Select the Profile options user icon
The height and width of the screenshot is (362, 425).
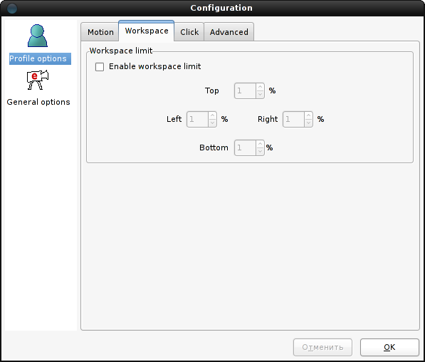[x=38, y=36]
